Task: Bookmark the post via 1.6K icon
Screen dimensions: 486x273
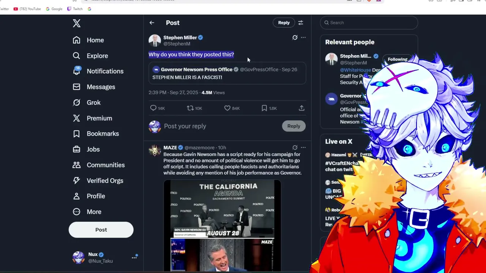Action: (x=264, y=108)
